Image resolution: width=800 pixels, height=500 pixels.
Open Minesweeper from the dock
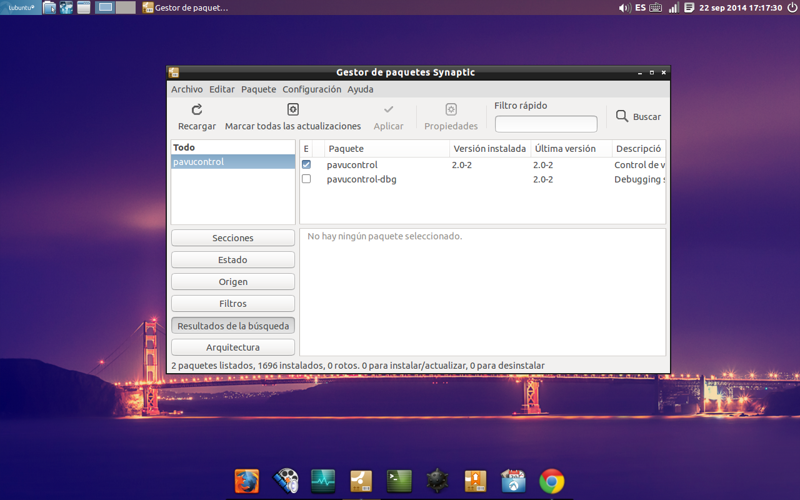point(437,481)
